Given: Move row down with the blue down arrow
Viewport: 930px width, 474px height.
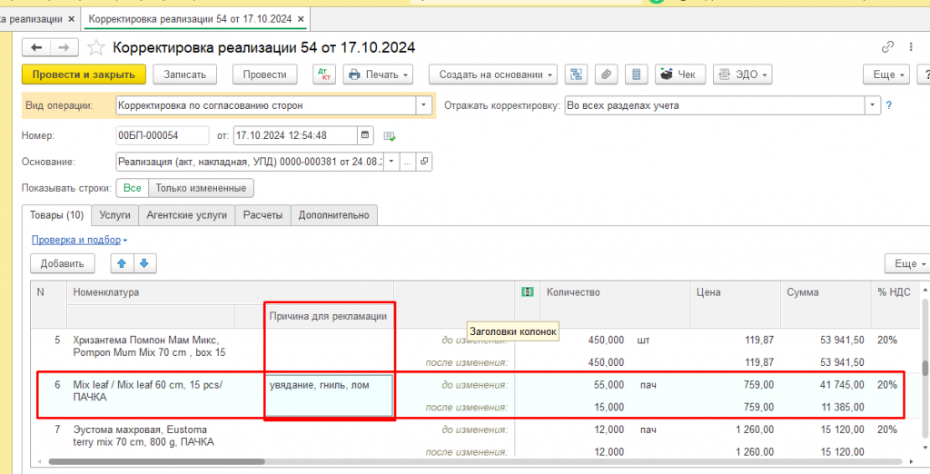Looking at the screenshot, I should (145, 263).
